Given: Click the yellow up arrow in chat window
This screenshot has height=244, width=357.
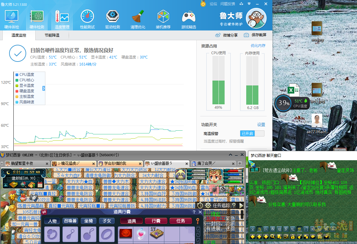Looking at the screenshot, I should tap(259, 236).
